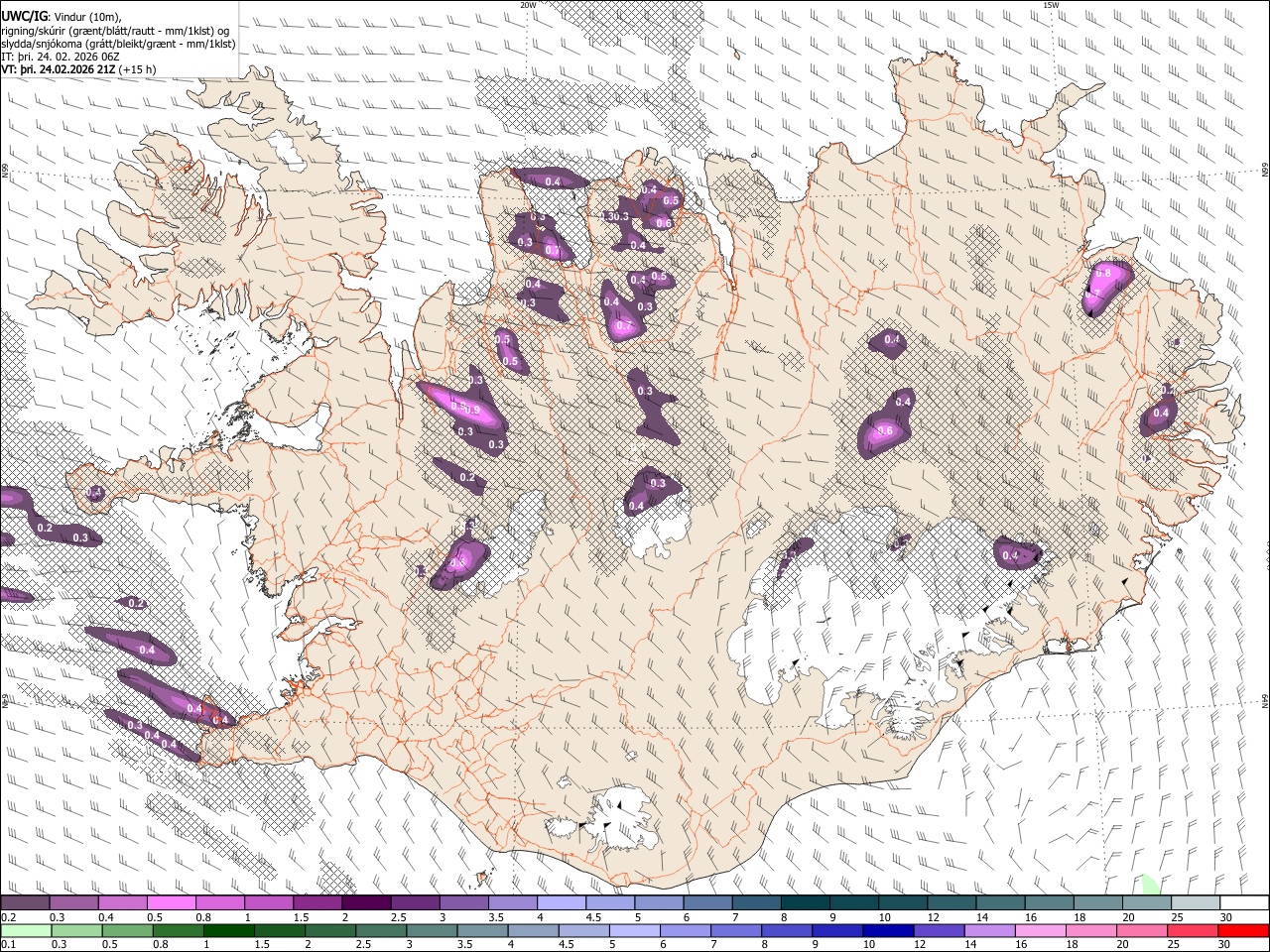This screenshot has height=952, width=1270.
Task: Click the '15W' longitude label
Action: (x=1051, y=5)
